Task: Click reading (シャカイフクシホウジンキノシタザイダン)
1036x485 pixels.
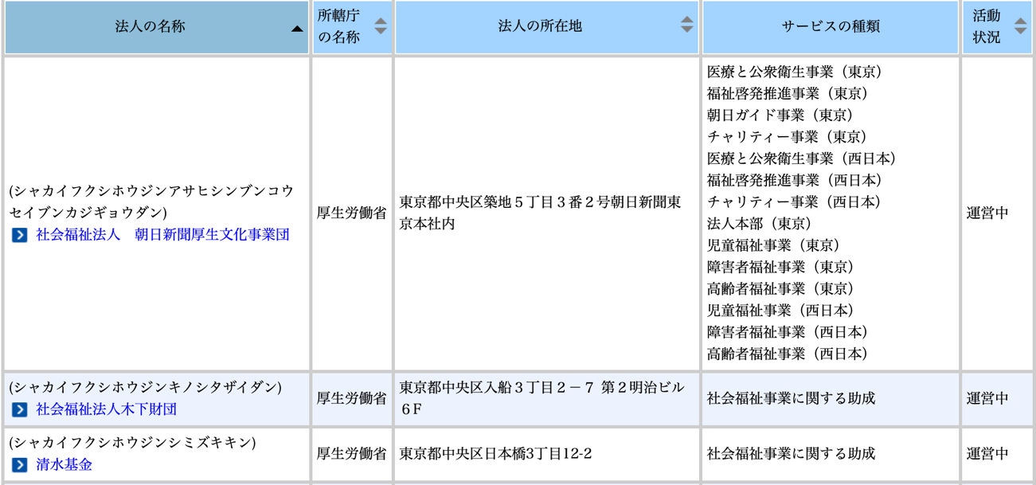Action: [146, 388]
